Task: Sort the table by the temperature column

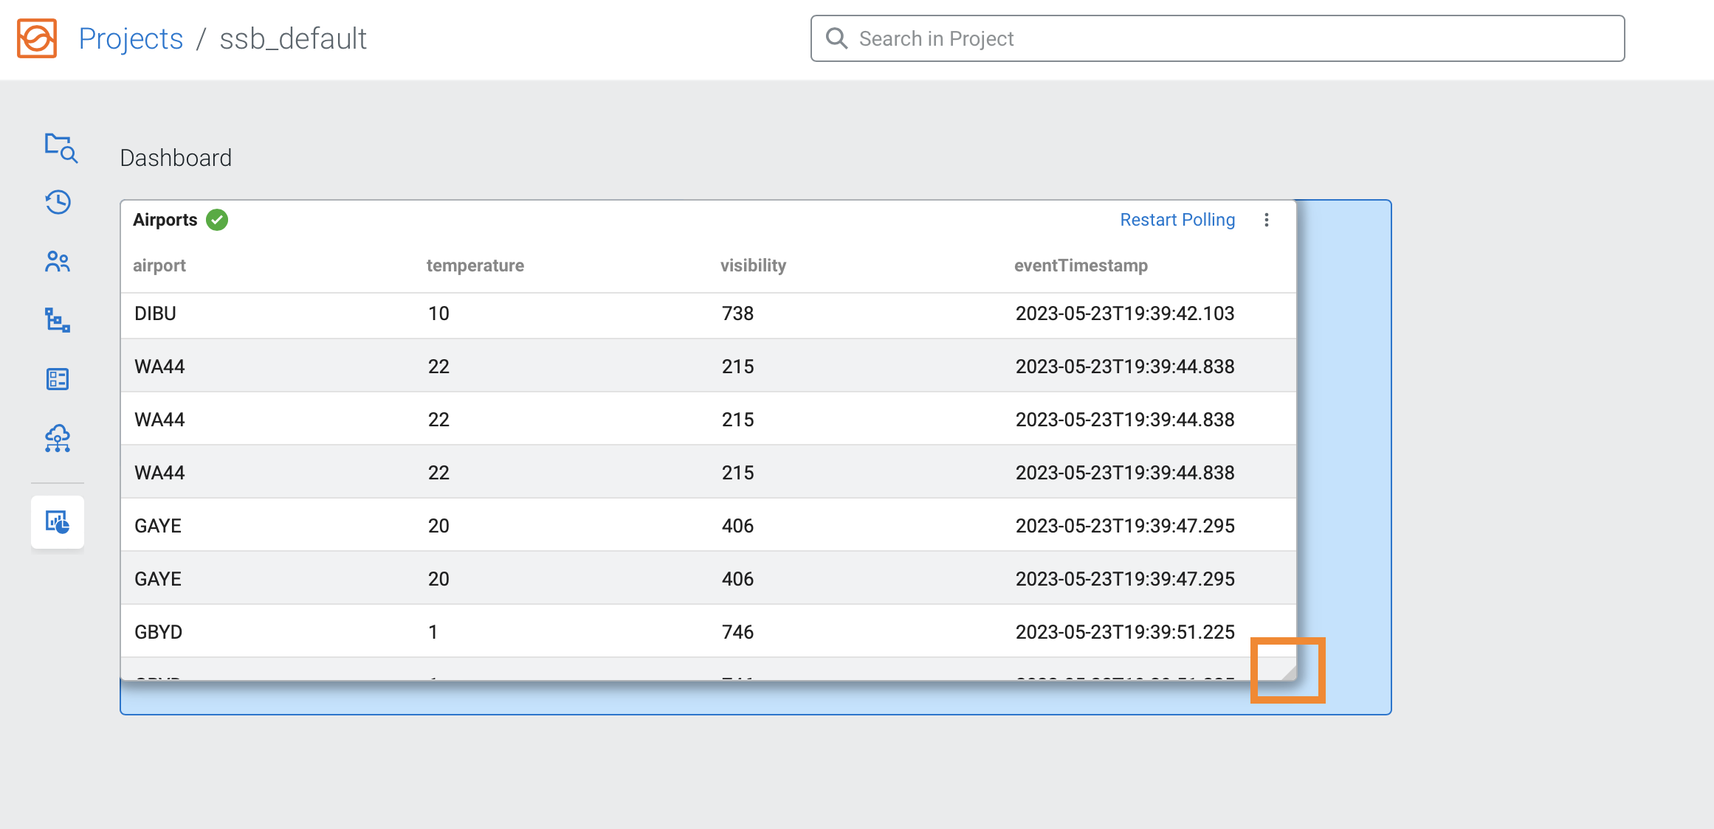Action: 475,266
